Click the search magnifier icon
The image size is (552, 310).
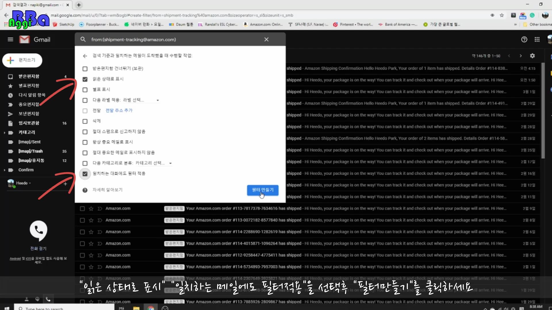(83, 39)
